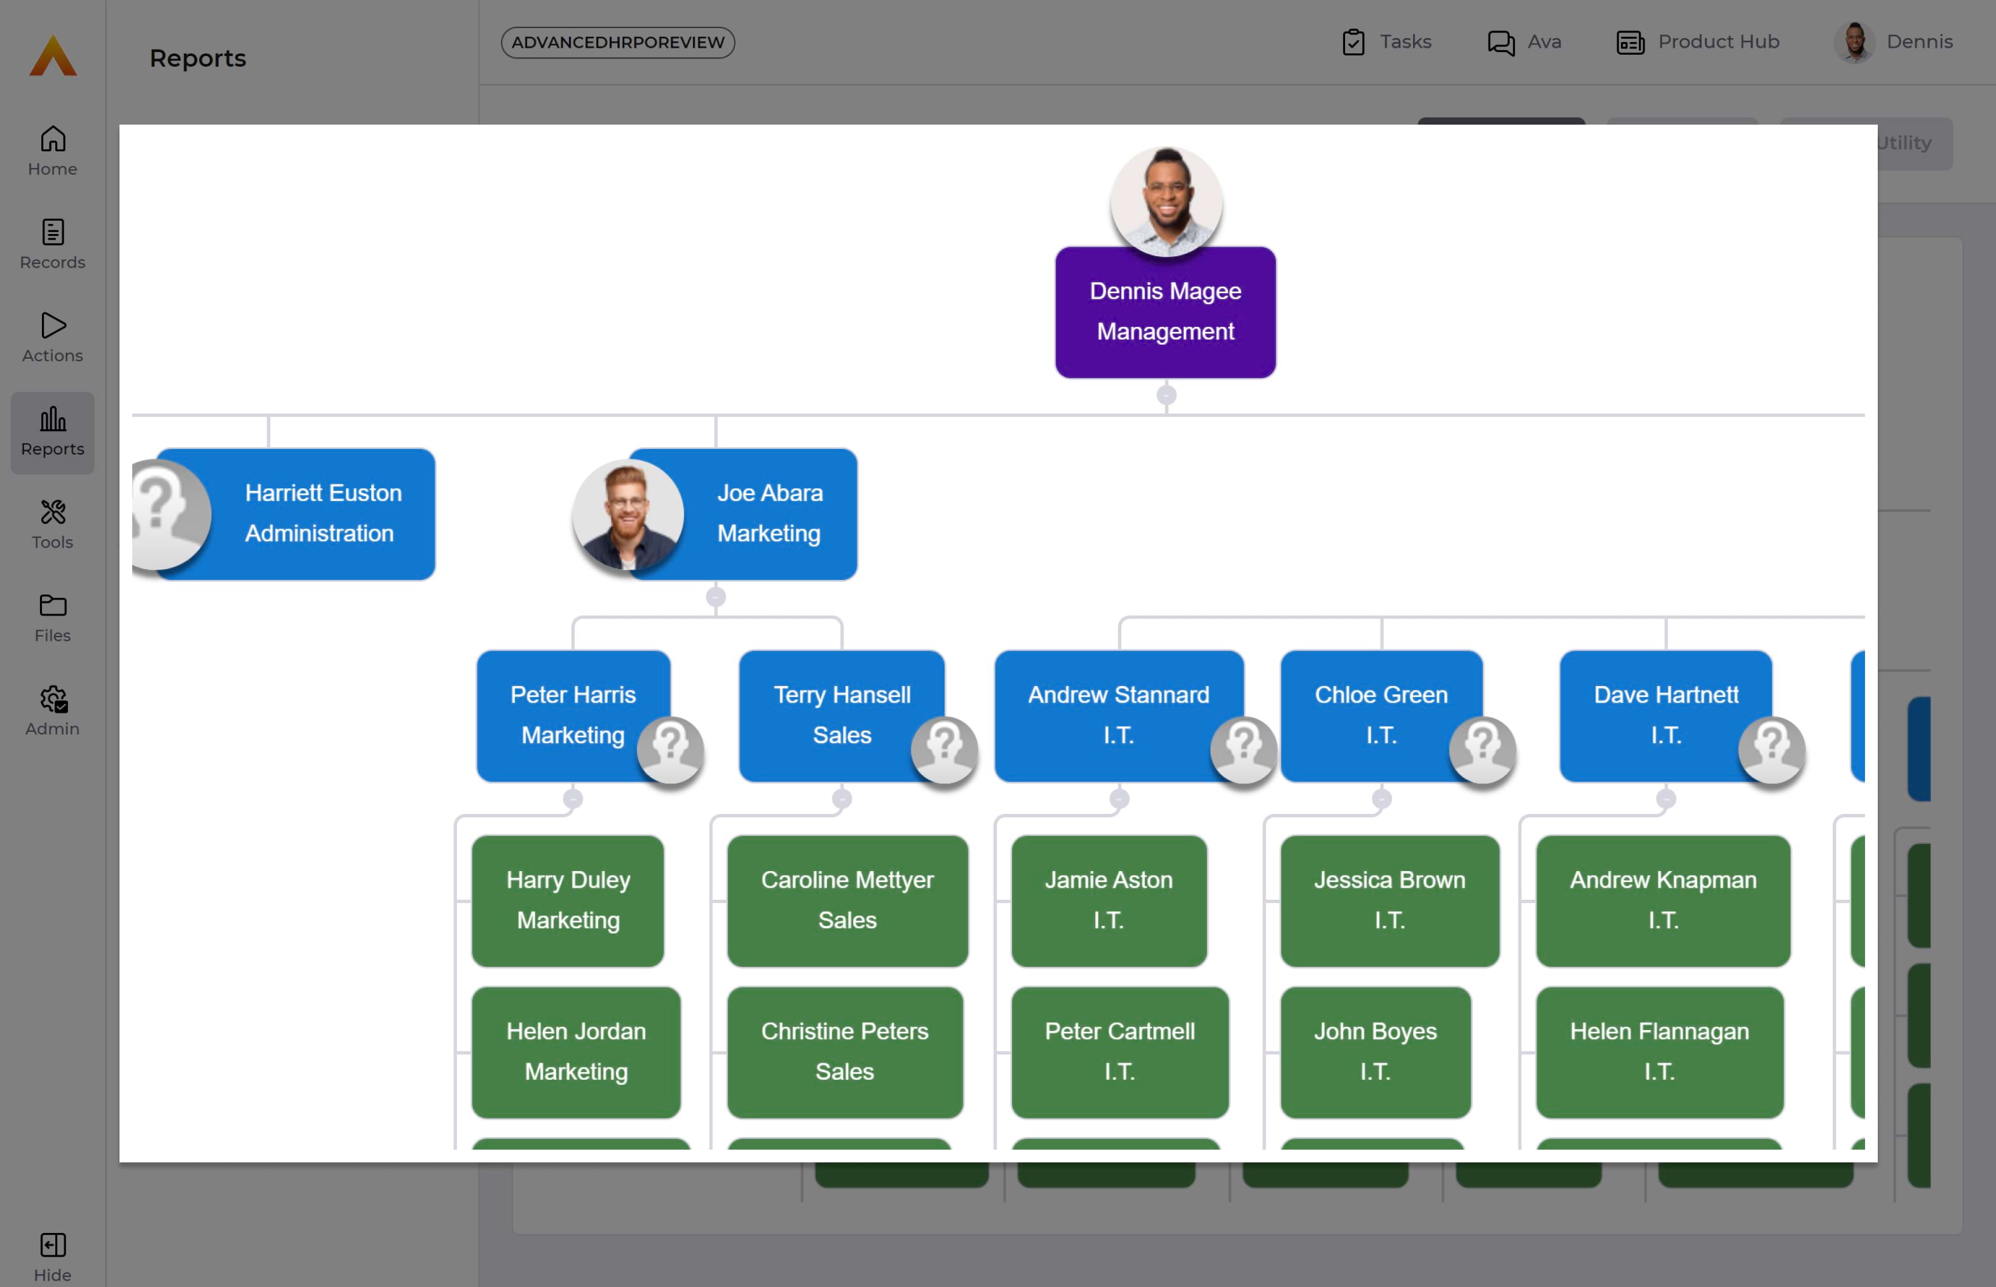
Task: Select the Dave Hartnett I.T. card
Action: coord(1666,715)
